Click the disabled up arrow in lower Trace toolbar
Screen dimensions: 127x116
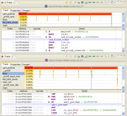[x=71, y=56]
